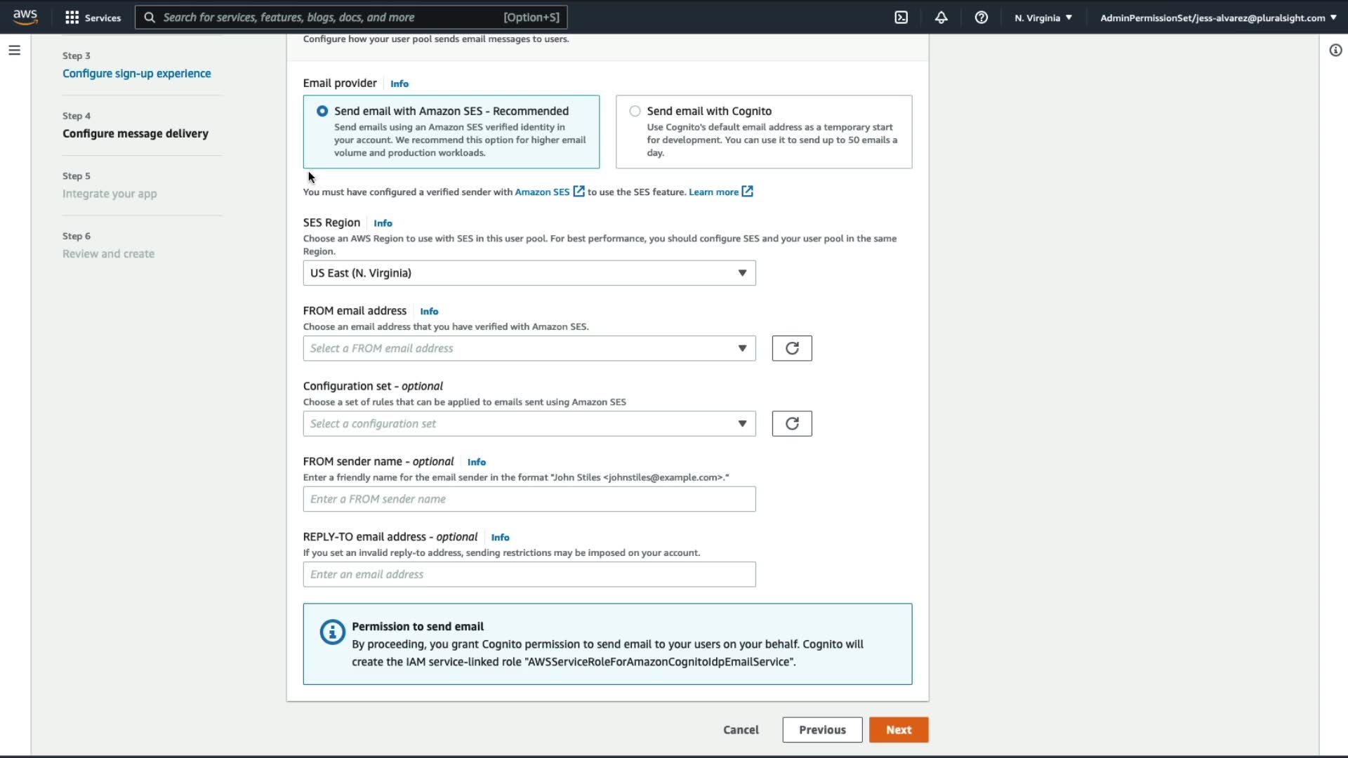This screenshot has width=1348, height=758.
Task: Select Send email with Cognito option
Action: tap(635, 111)
